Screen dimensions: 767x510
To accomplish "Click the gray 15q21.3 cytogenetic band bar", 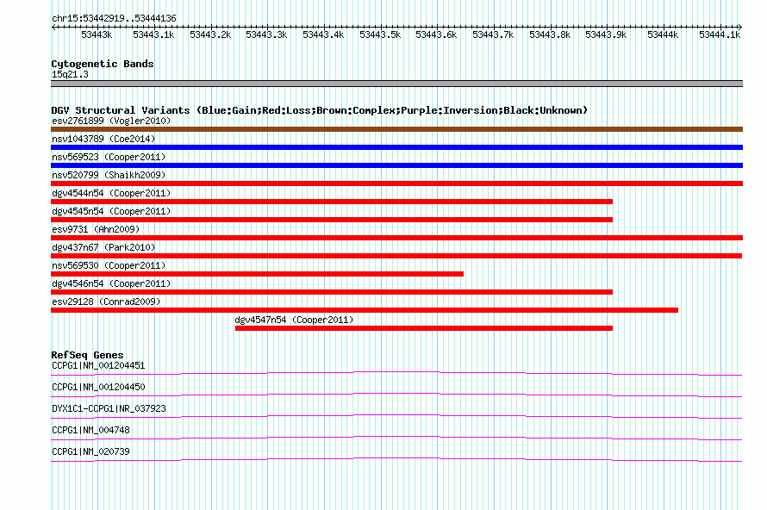I will [x=396, y=84].
